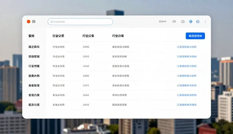Click the magnifier icon in the search box
The width and height of the screenshot is (233, 134).
click(52, 22)
